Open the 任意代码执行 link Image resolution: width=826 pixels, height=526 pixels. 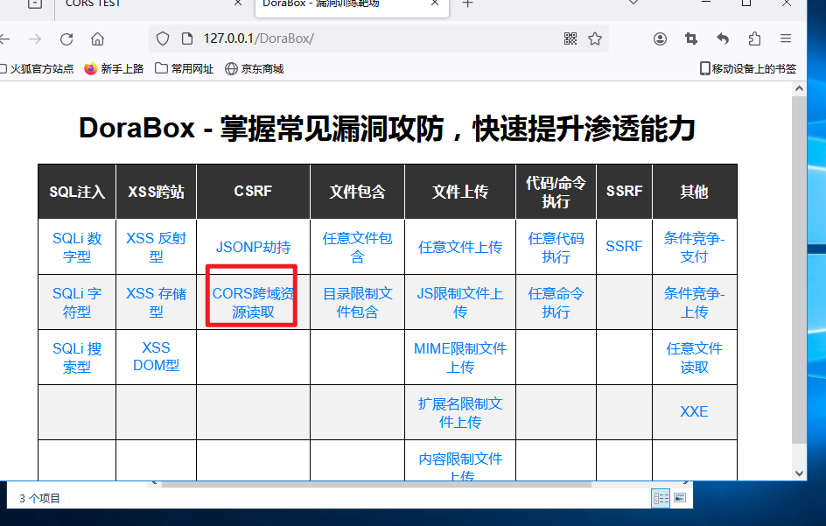tap(556, 248)
